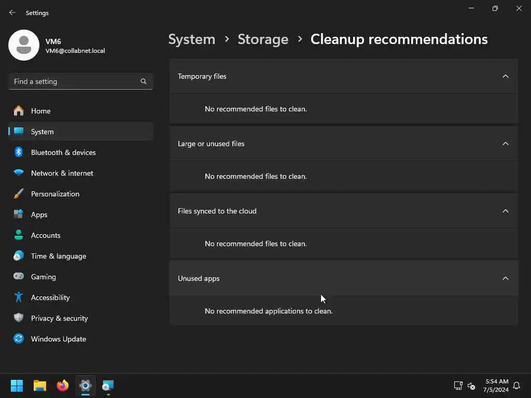The height and width of the screenshot is (398, 531).
Task: Navigate to Storage in the breadcrumb
Action: 263,39
